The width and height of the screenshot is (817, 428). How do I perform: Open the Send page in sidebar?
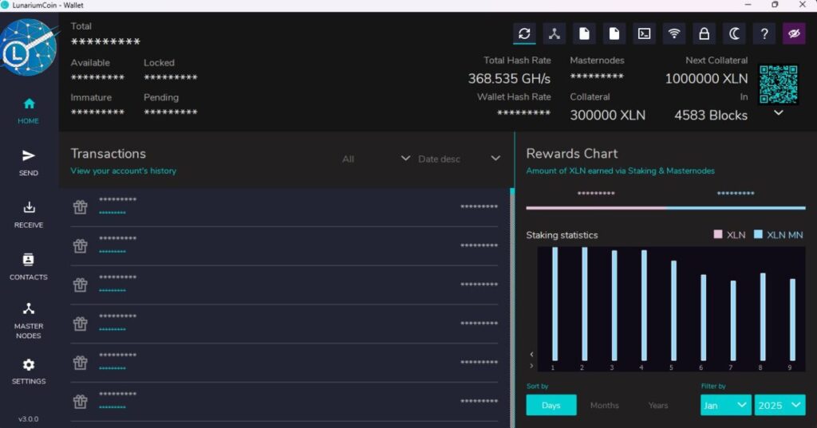coord(29,163)
